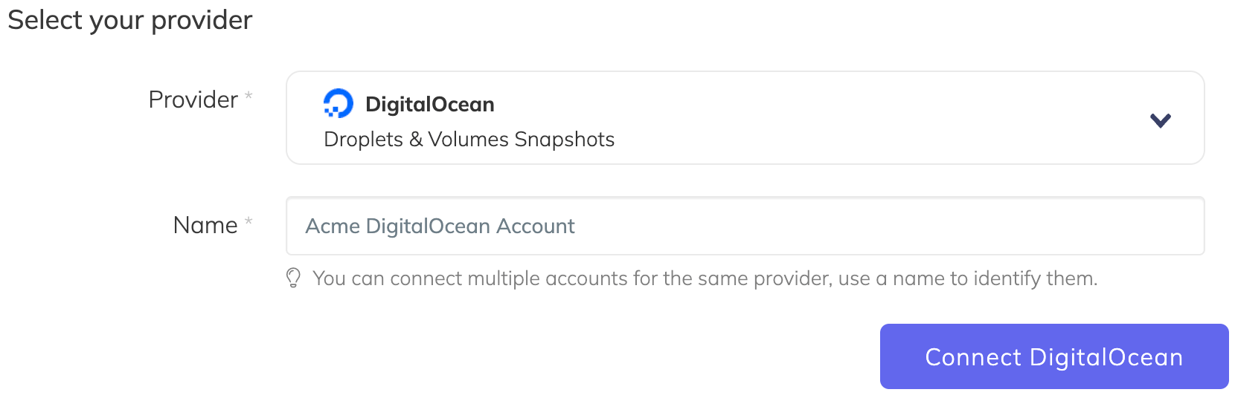Click the word "Snapshots" in provider description
This screenshot has width=1235, height=398.
click(564, 140)
